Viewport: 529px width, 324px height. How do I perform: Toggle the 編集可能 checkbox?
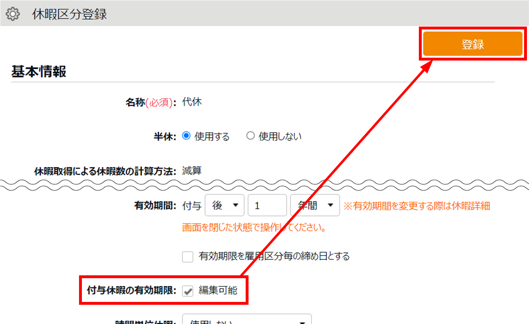(188, 291)
